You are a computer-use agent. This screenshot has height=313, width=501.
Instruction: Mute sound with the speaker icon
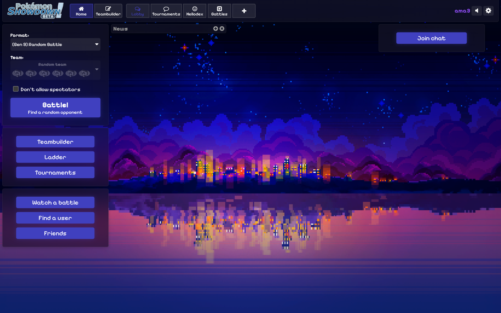[x=477, y=11]
